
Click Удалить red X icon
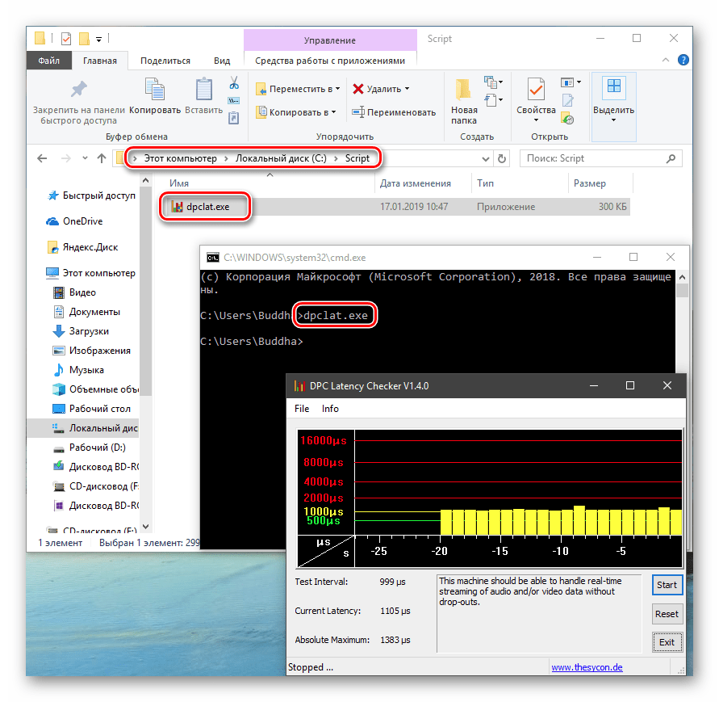coord(359,89)
